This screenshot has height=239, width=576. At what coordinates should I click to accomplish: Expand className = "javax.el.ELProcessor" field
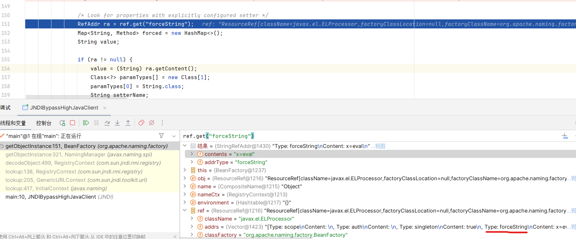[192, 219]
